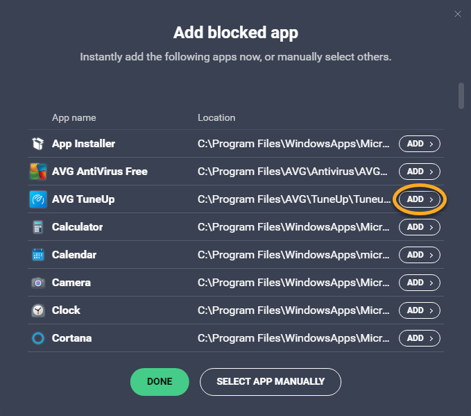Image resolution: width=471 pixels, height=416 pixels.
Task: Close the Add blocked app dialog
Action: (457, 14)
